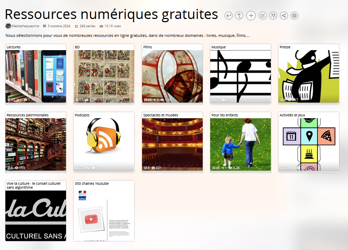
Task: Open the share icon
Action: point(283,16)
